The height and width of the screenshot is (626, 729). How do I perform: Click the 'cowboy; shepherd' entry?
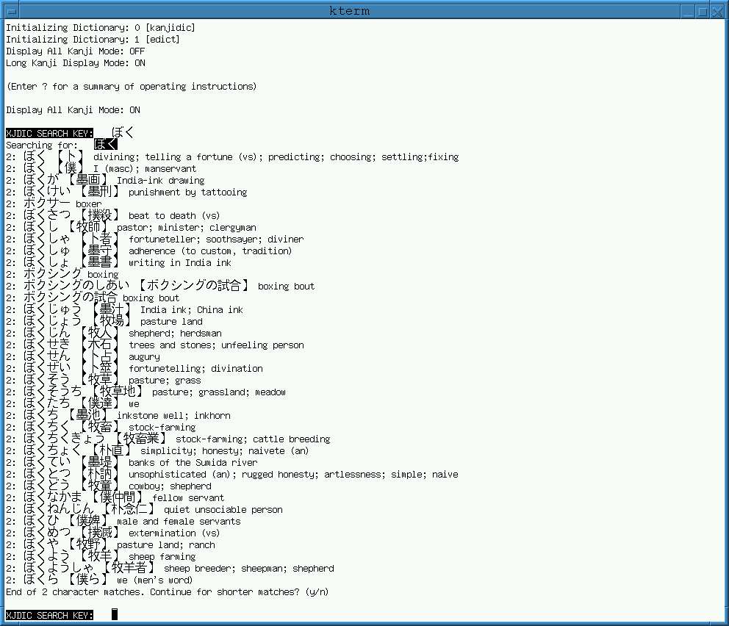(x=170, y=486)
